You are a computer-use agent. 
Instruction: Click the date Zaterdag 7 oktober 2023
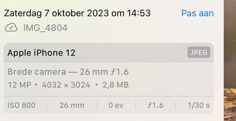coord(56,13)
